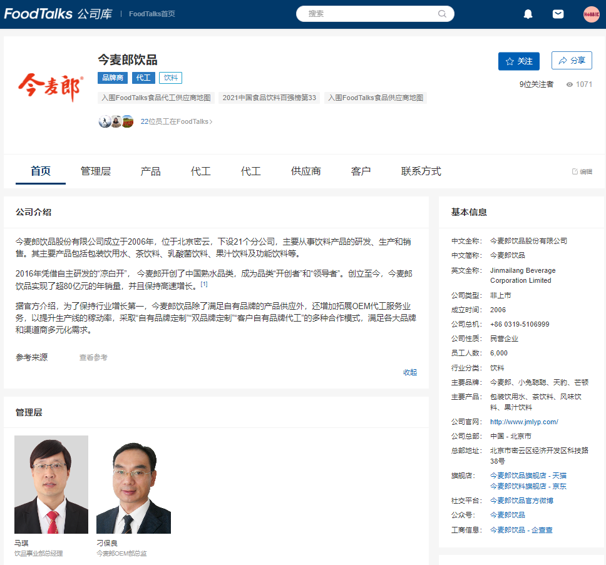Expand 查看参考 reference sources
This screenshot has height=565, width=606.
(93, 357)
